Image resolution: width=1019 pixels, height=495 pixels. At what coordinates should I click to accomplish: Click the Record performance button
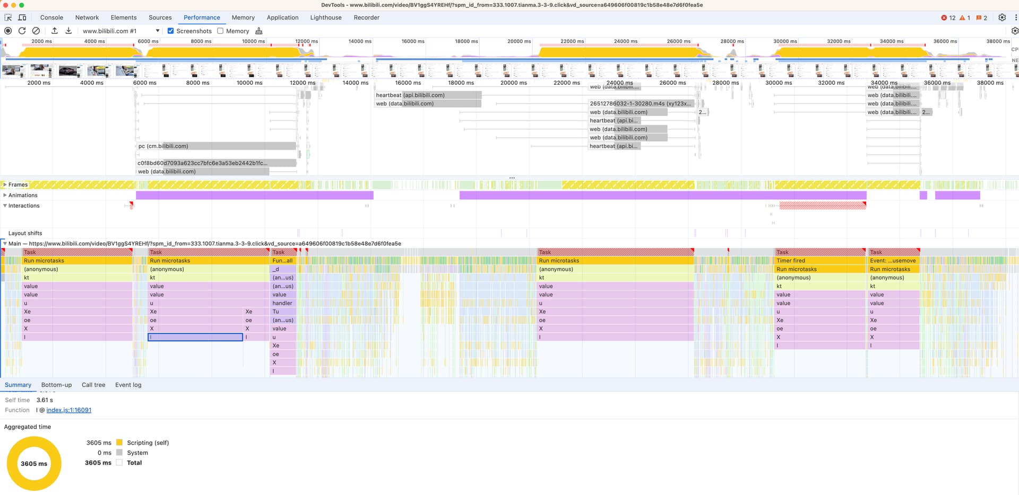[x=8, y=31]
